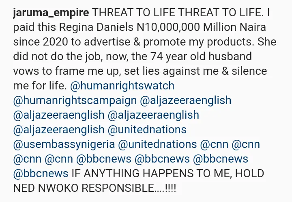
Task: Open the jaruma_empire profile username
Action: click(x=51, y=13)
